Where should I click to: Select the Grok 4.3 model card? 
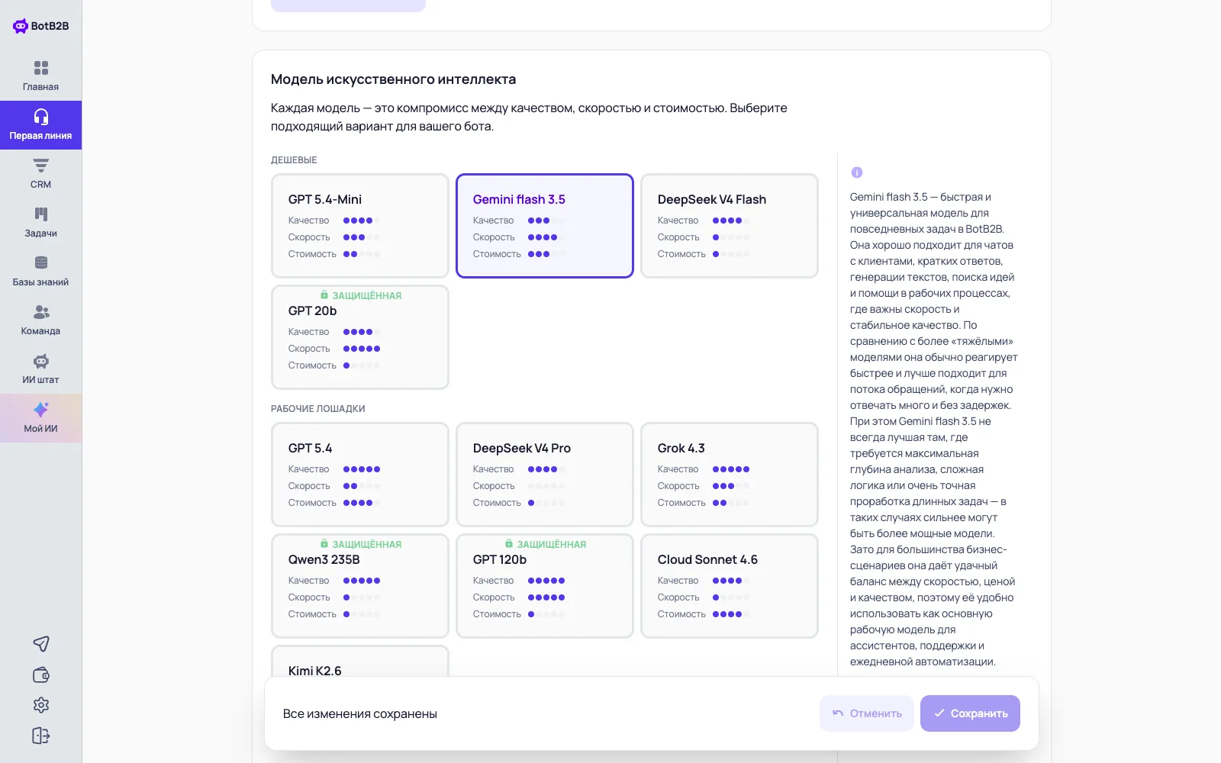730,475
